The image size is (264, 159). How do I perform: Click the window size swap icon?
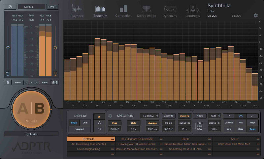(x=52, y=7)
